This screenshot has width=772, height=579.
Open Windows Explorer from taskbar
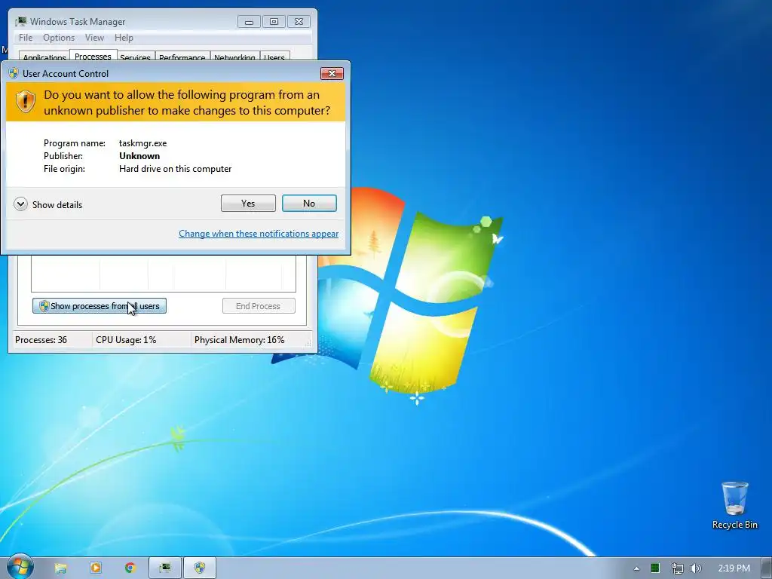point(60,568)
